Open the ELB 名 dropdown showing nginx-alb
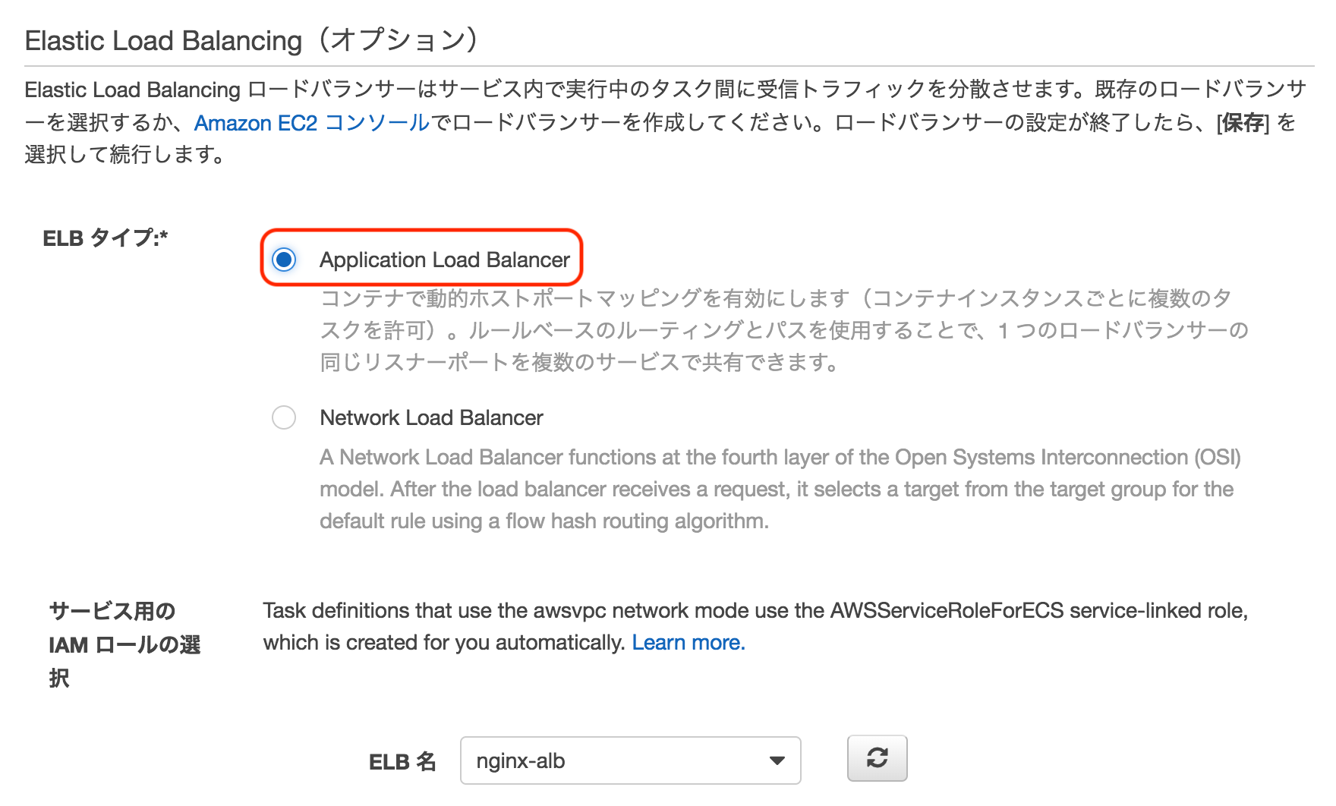The height and width of the screenshot is (806, 1336). [631, 760]
